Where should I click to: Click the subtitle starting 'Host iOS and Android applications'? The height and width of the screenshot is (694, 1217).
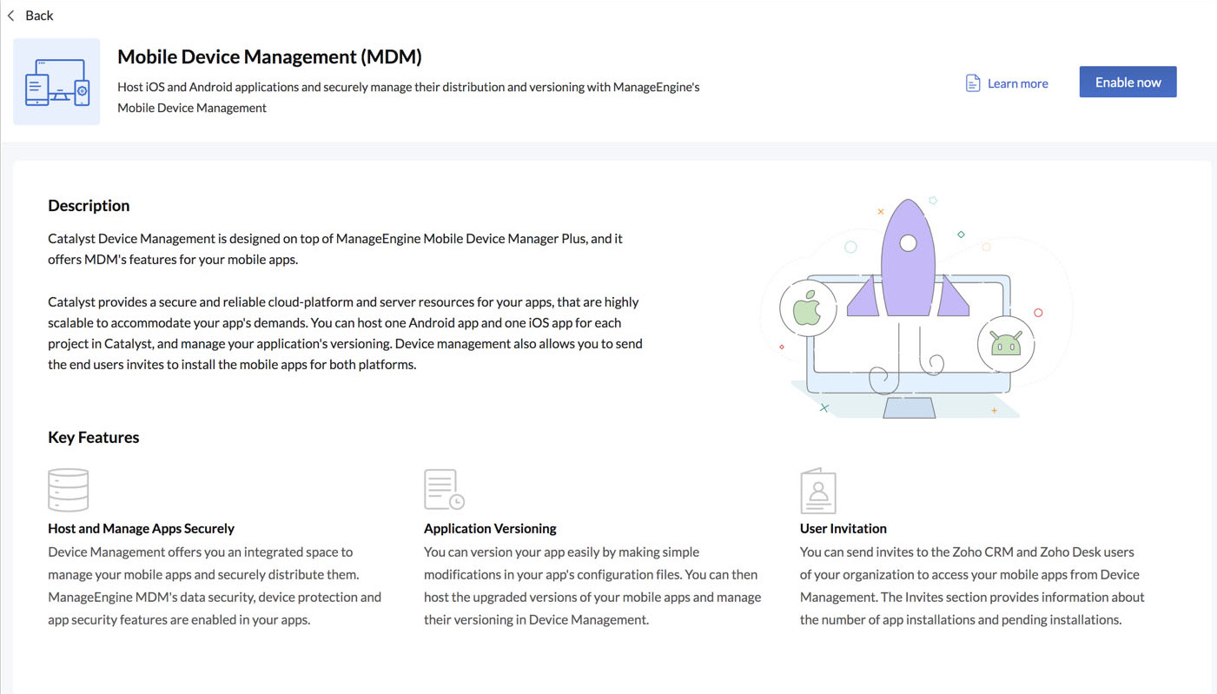pyautogui.click(x=408, y=97)
